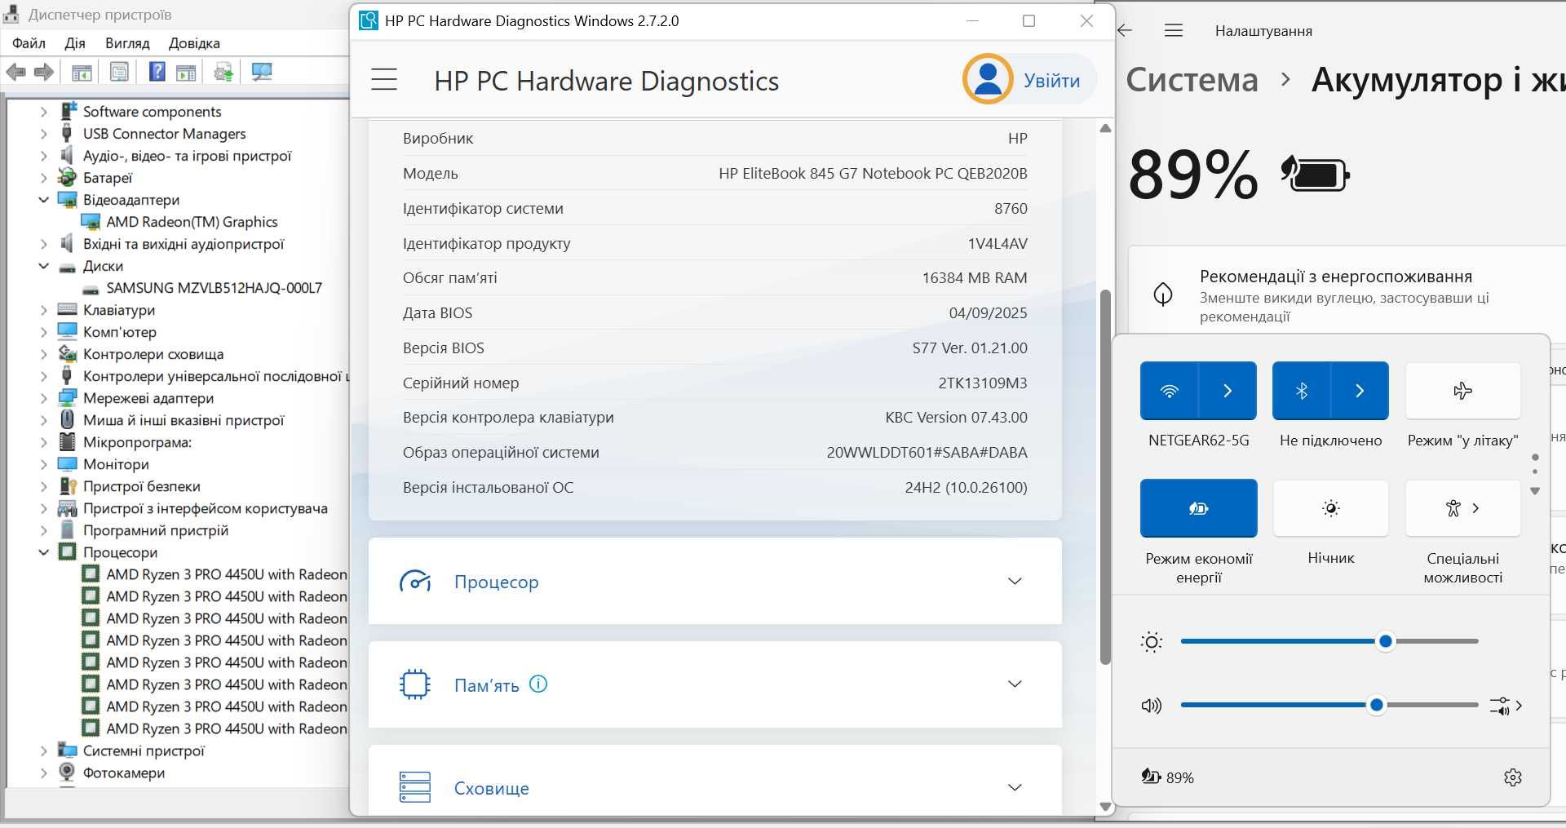Click Show/Hide action pane toolbar icon
This screenshot has height=828, width=1566.
(x=186, y=72)
